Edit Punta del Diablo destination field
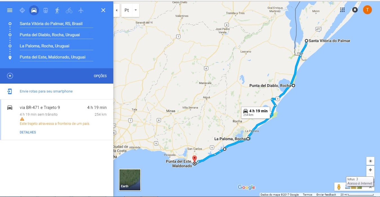Image resolution: width=380 pixels, height=197 pixels. pos(56,35)
